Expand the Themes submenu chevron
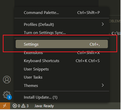 103,85
